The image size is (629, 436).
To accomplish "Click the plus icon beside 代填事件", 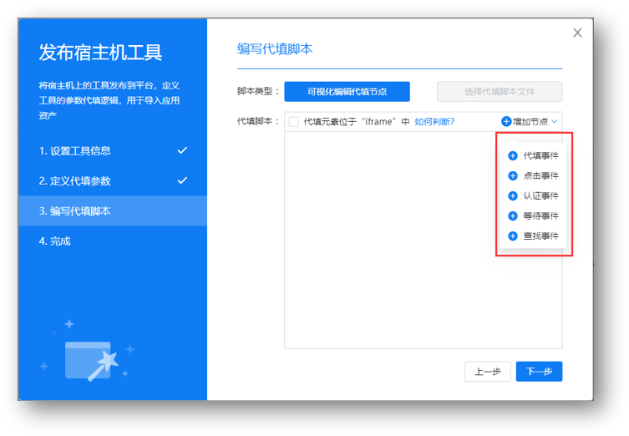I will [513, 155].
